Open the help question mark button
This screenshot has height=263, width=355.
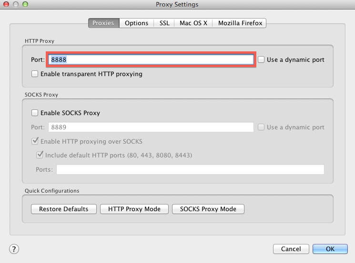pos(14,249)
